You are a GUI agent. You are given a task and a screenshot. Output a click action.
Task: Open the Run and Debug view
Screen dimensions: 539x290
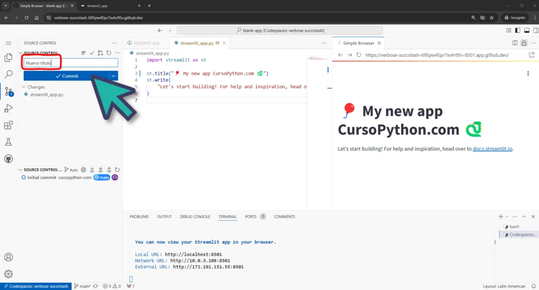[8, 108]
